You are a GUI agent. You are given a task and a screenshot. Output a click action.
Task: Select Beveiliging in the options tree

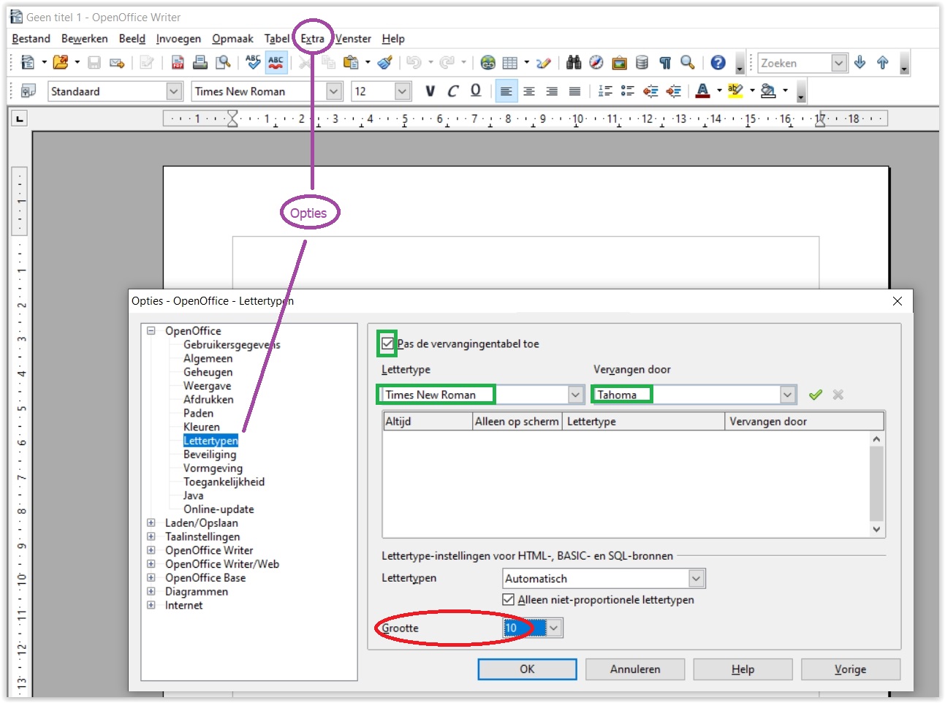coord(210,455)
